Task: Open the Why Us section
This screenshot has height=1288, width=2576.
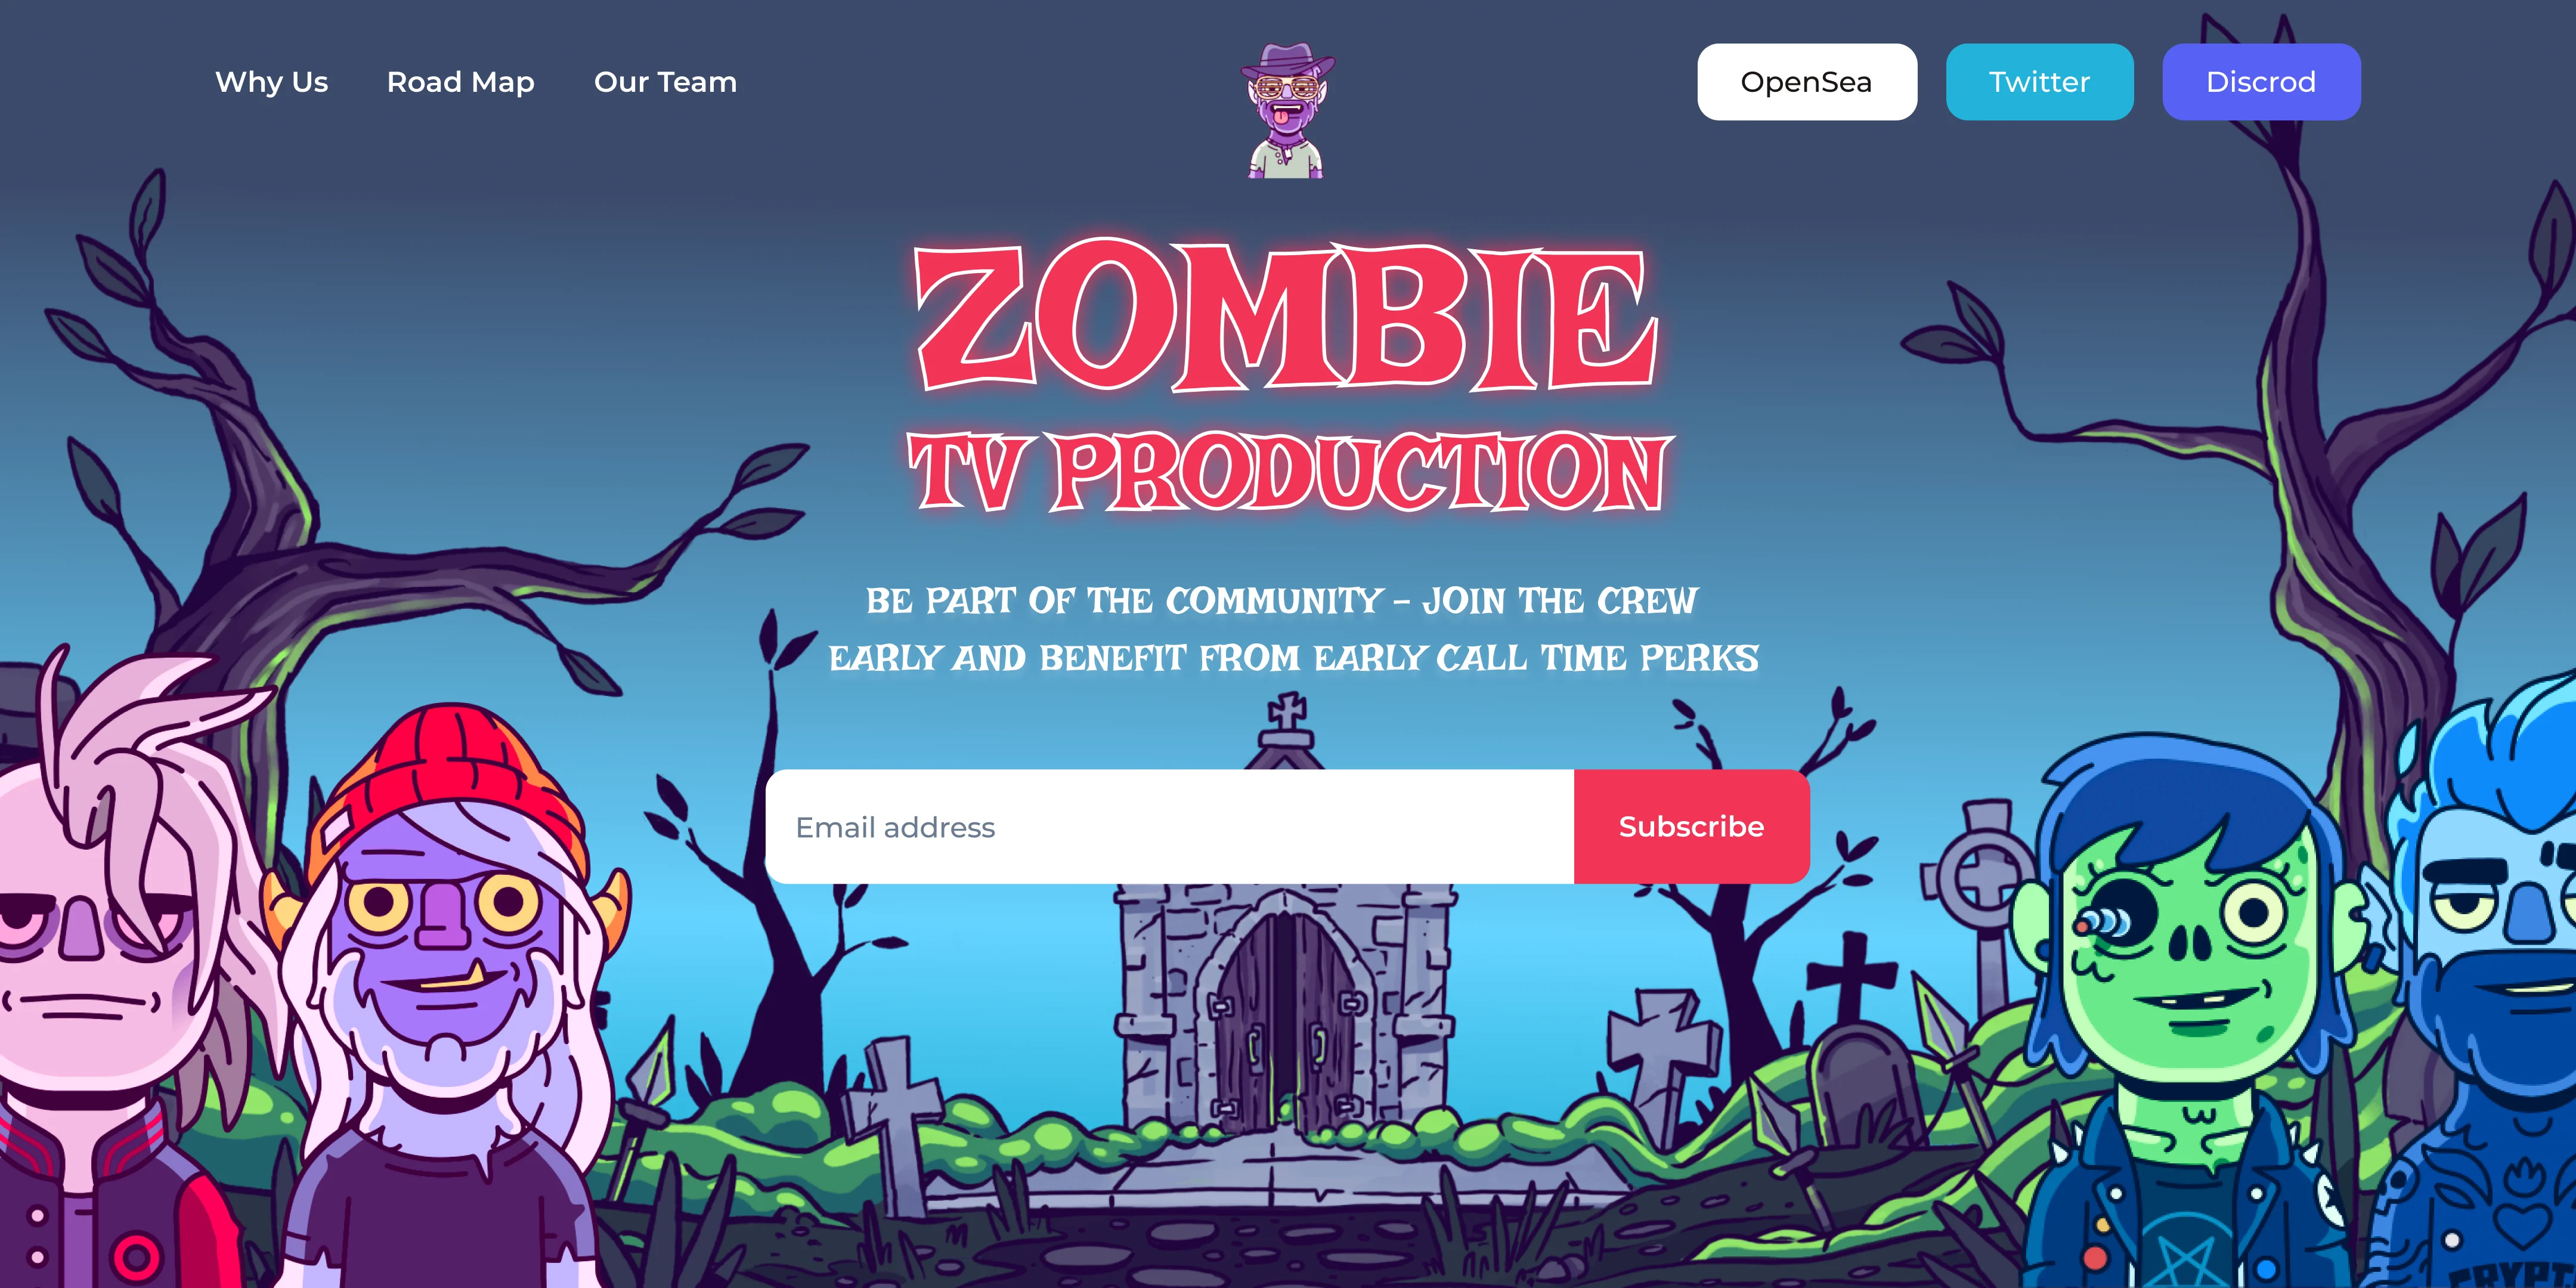Action: tap(271, 82)
